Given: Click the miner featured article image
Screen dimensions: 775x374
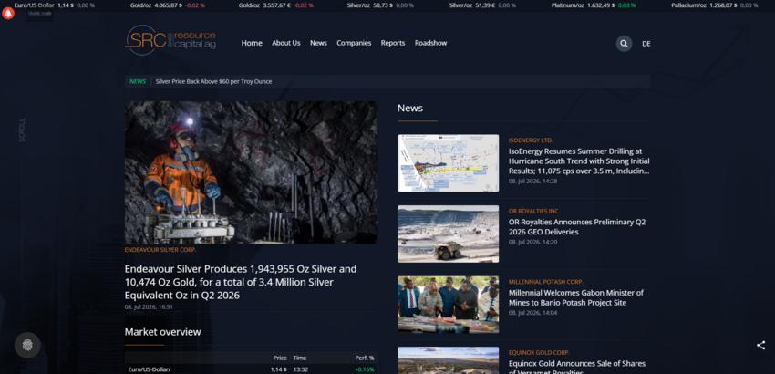Looking at the screenshot, I should tap(251, 172).
